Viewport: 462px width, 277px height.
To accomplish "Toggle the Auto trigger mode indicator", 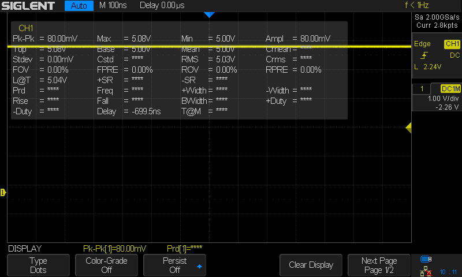I will pos(79,6).
